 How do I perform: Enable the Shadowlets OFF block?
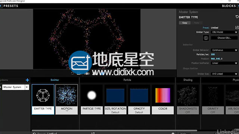pyautogui.click(x=188, y=99)
